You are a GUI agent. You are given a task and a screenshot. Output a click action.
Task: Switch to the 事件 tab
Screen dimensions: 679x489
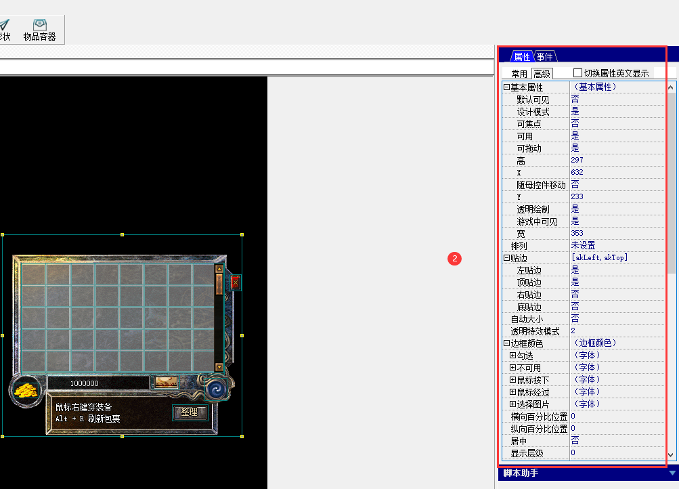pos(545,57)
